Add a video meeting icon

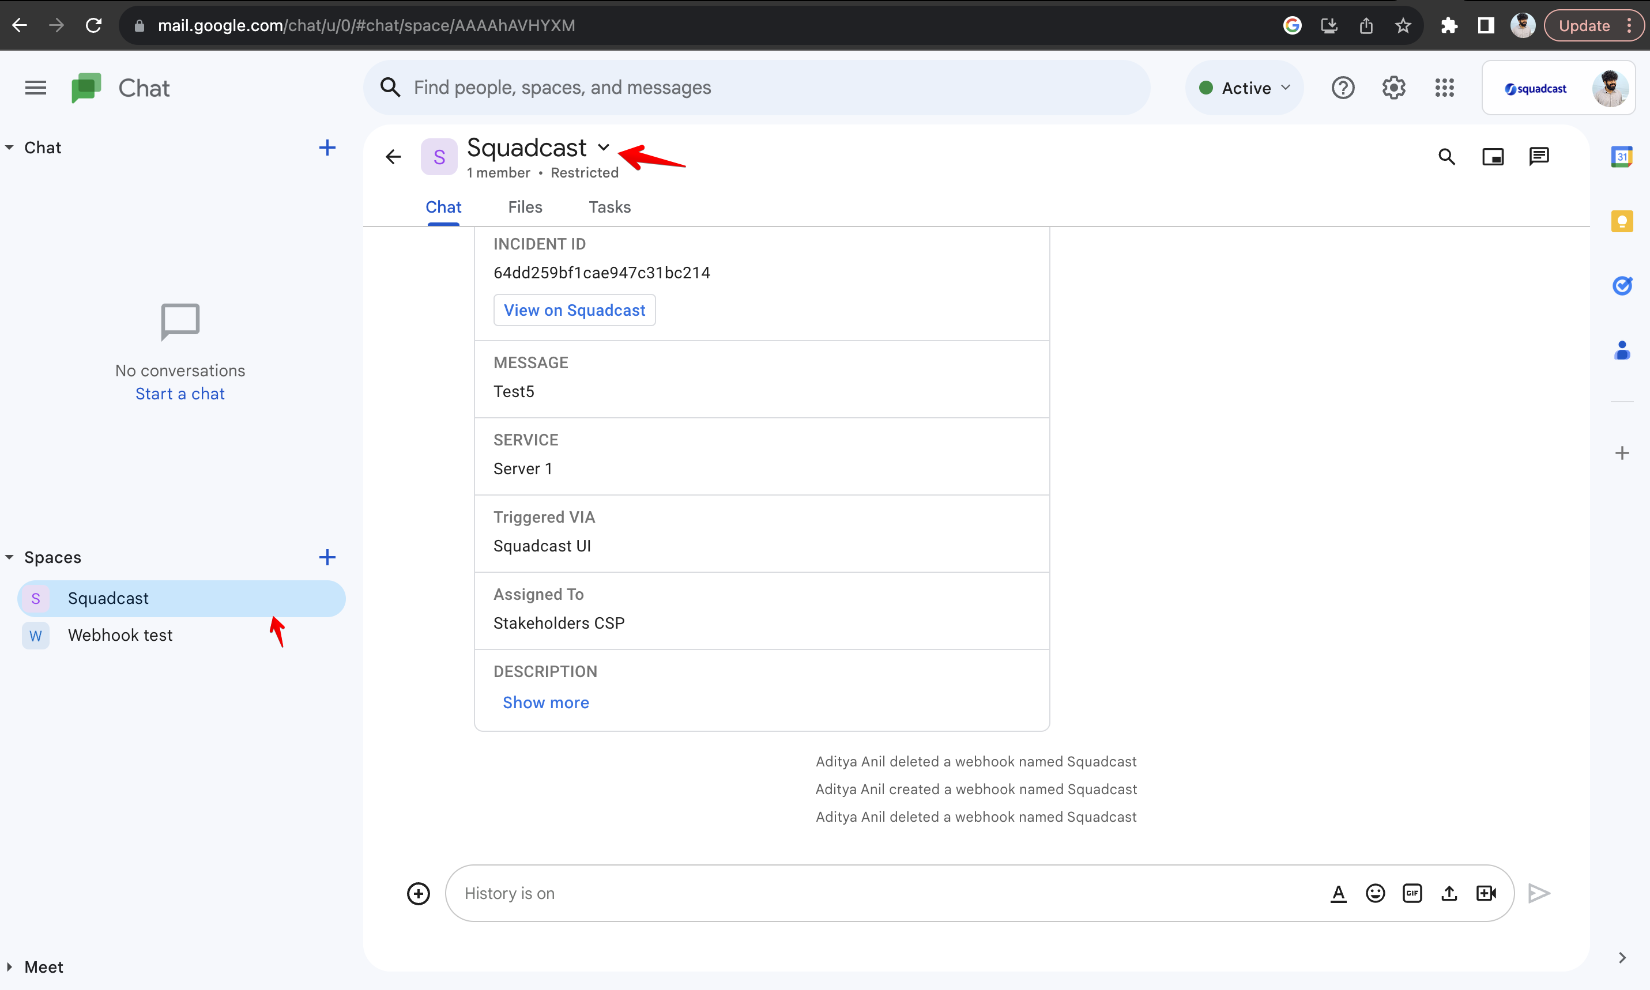(1486, 893)
